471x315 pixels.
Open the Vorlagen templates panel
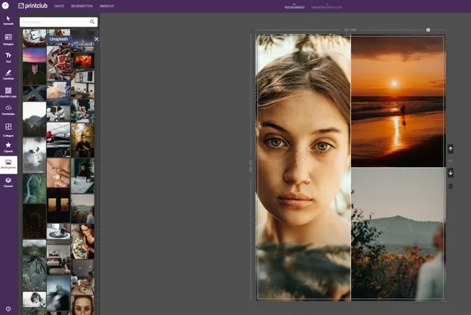[x=8, y=38]
